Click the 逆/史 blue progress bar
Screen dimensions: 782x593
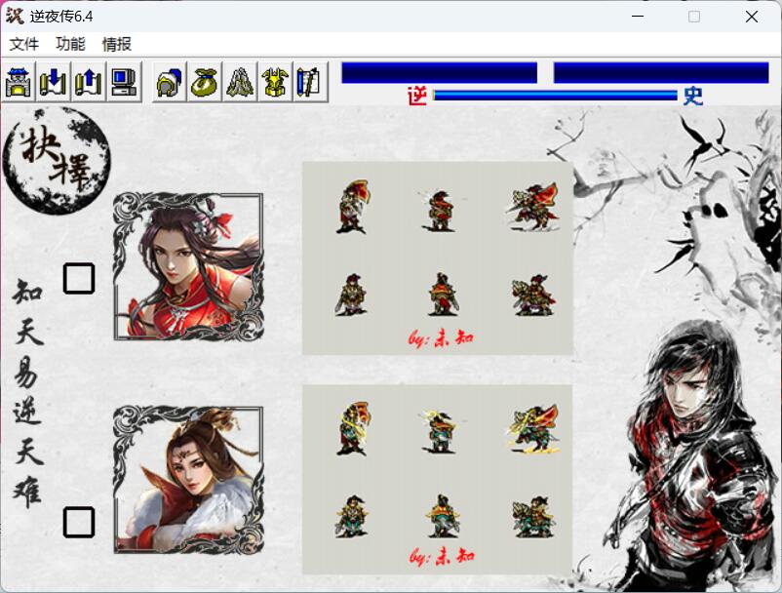click(x=555, y=96)
